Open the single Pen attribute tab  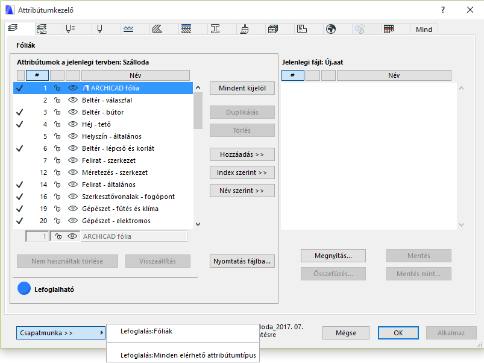click(x=99, y=29)
